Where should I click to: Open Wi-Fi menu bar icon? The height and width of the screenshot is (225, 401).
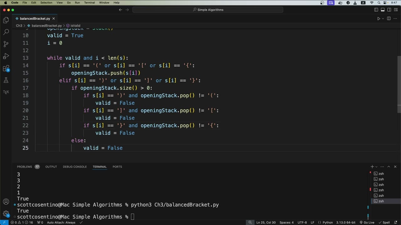tap(372, 2)
